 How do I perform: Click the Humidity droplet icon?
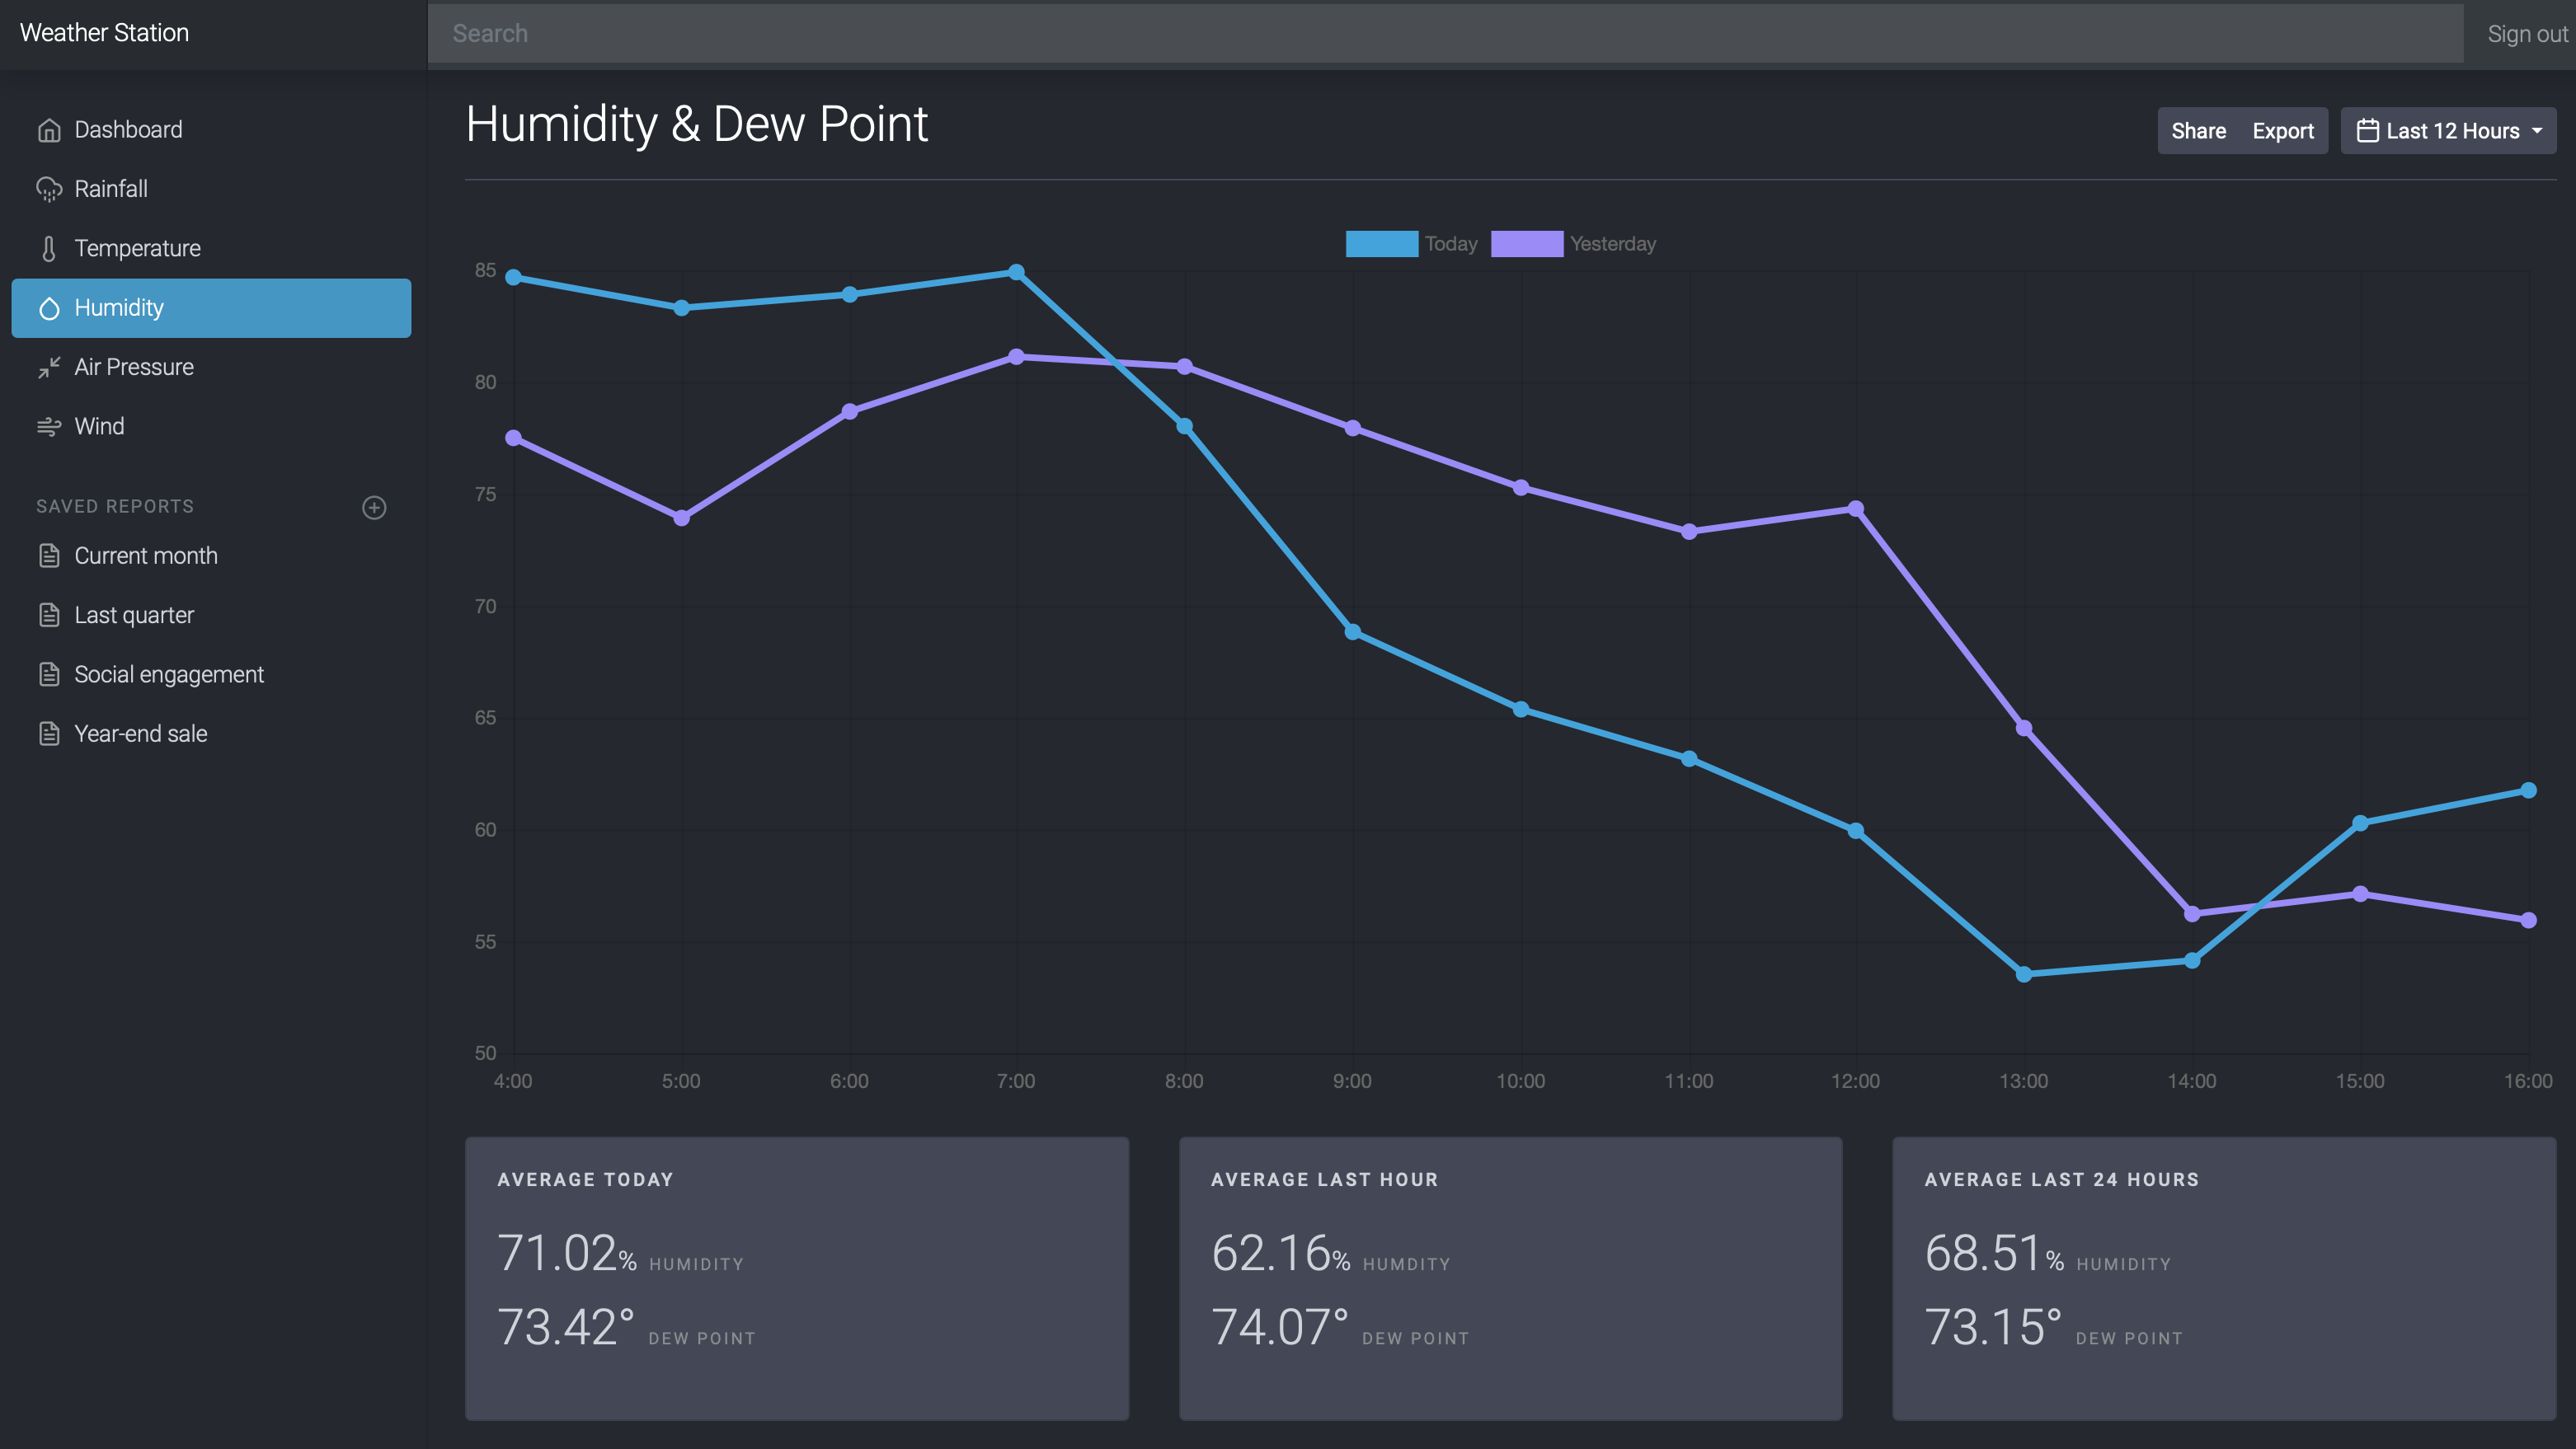49,307
